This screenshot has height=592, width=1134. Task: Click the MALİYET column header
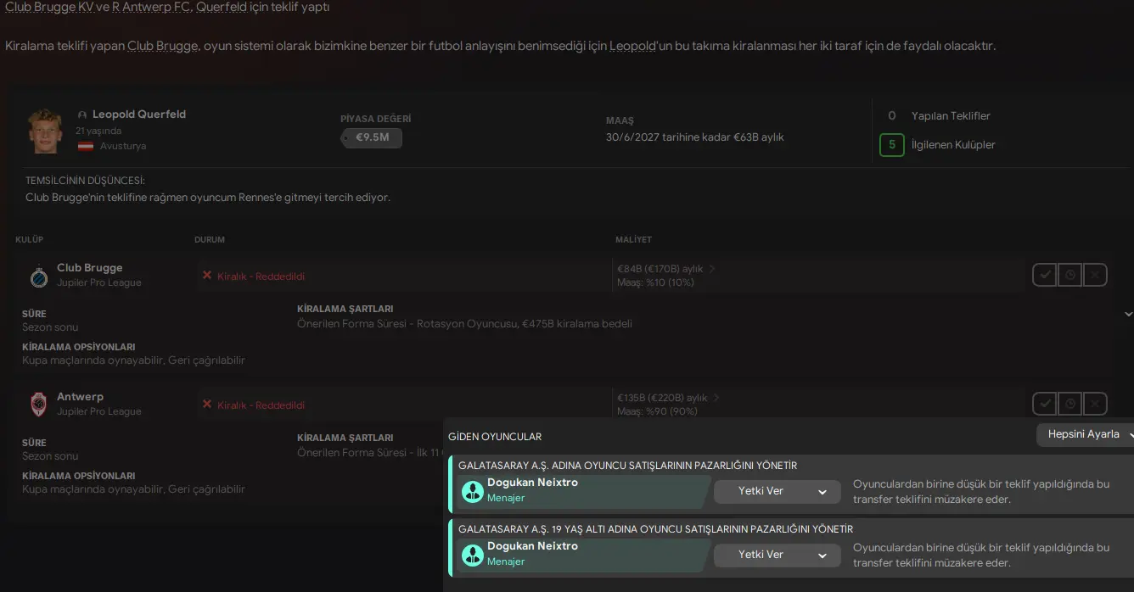[x=633, y=240]
